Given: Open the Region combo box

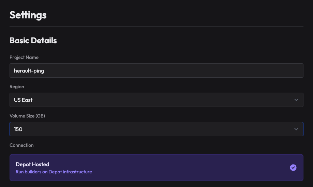Looking at the screenshot, I should (156, 100).
